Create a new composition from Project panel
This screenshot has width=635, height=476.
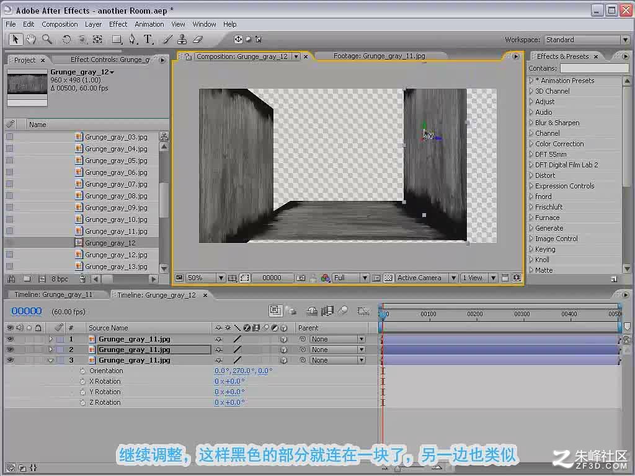tap(42, 279)
